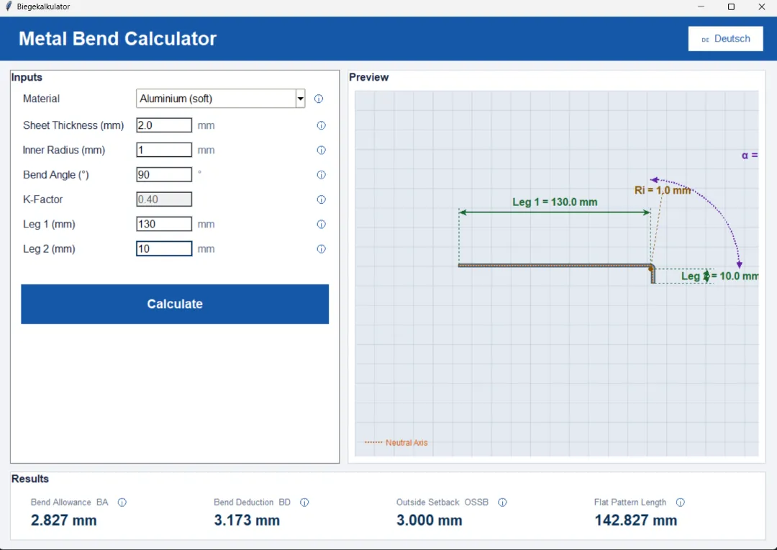Click the info icon for Bend Angle

(321, 175)
